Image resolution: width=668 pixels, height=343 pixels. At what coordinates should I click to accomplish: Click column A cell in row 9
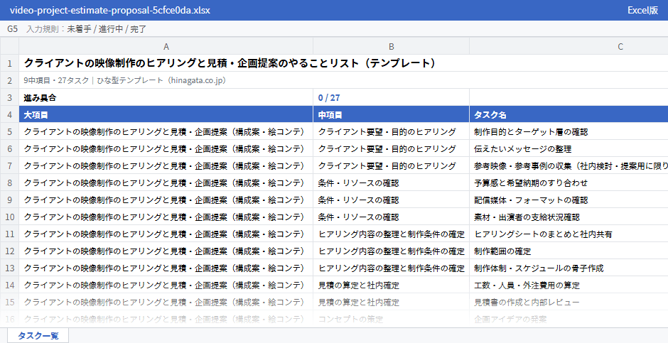tap(166, 200)
